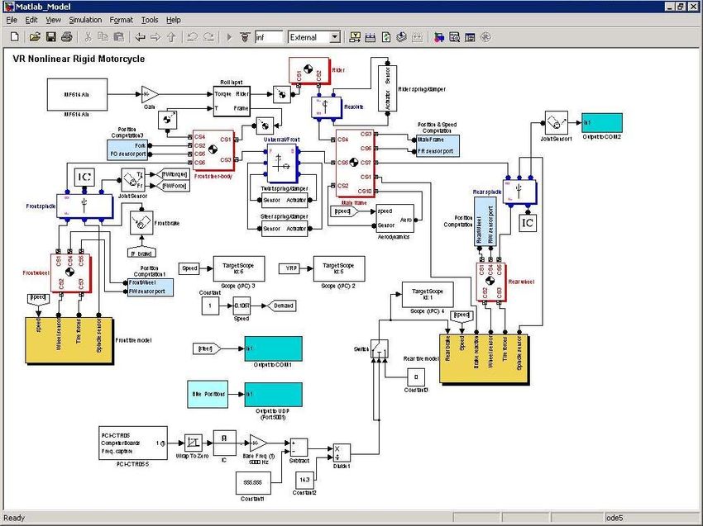
Task: Go to parent system with up arrow
Action: click(171, 37)
